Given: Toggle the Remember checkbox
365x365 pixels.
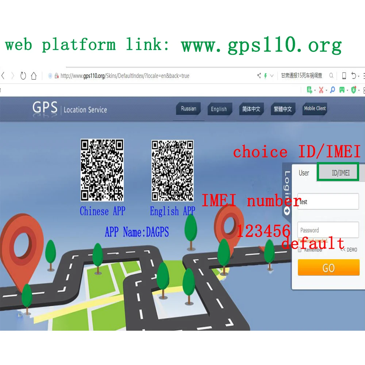Looking at the screenshot, I should (300, 250).
